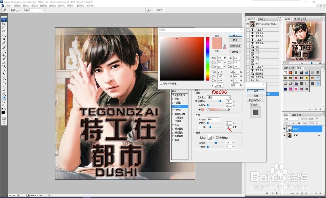Open 工作区 workspace dropdown
Image resolution: width=326 pixels, height=198 pixels.
tap(158, 10)
